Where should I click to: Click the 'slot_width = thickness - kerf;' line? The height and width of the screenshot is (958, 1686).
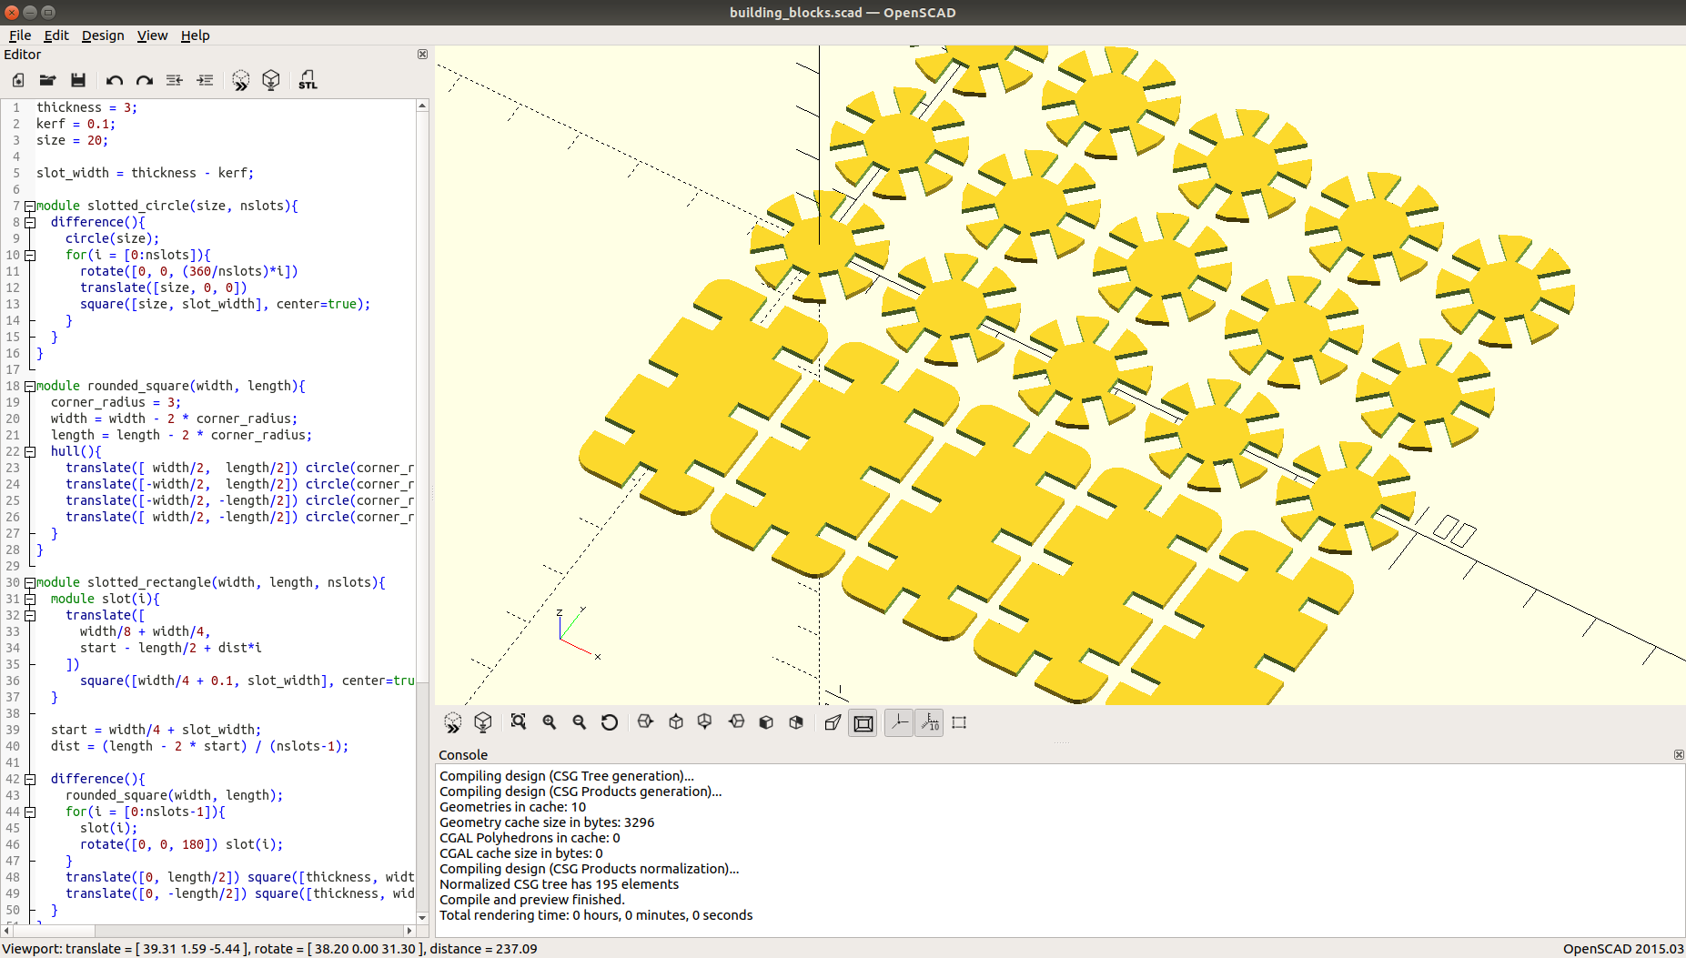click(145, 173)
